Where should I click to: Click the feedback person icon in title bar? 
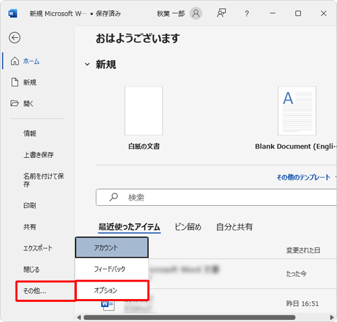[x=221, y=14]
